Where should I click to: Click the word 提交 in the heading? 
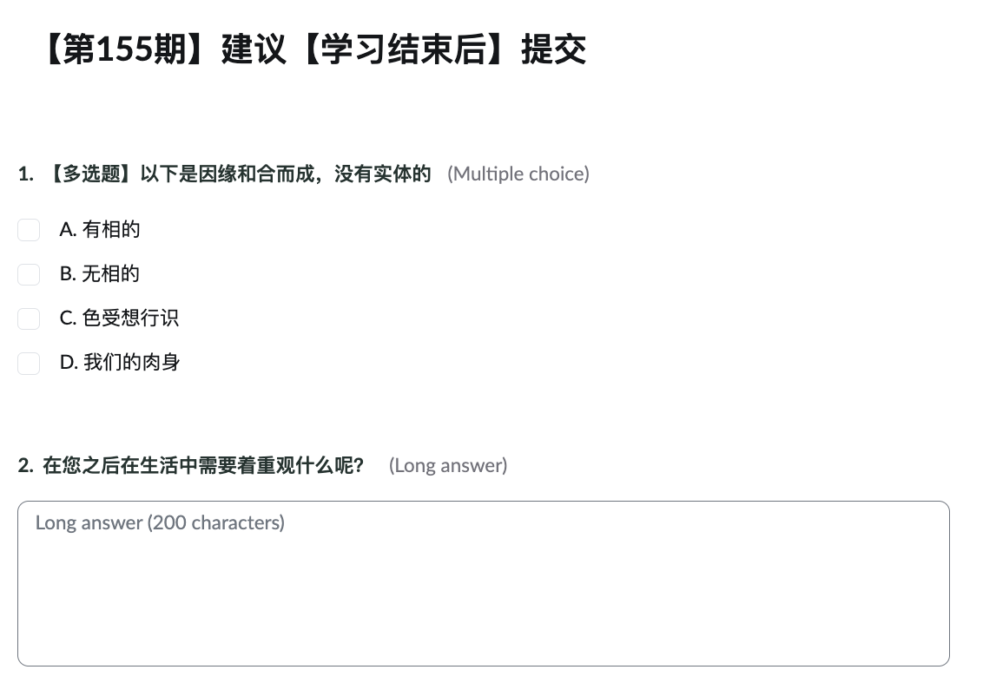coord(553,50)
